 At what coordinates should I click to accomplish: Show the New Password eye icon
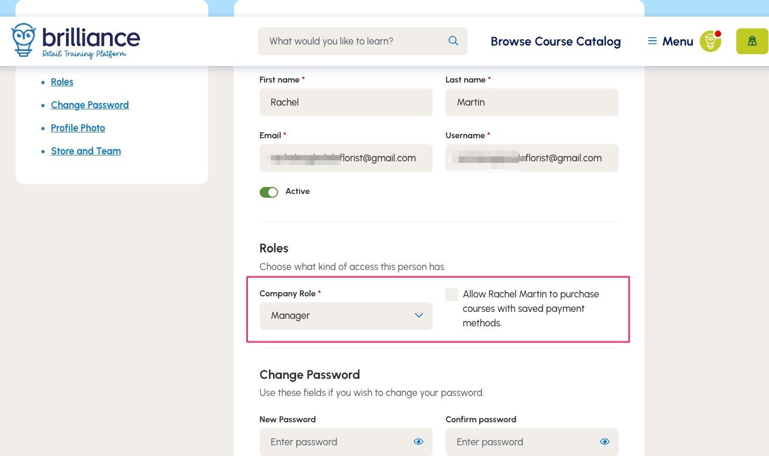(x=419, y=442)
